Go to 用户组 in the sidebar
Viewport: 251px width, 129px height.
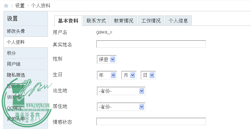[14, 64]
